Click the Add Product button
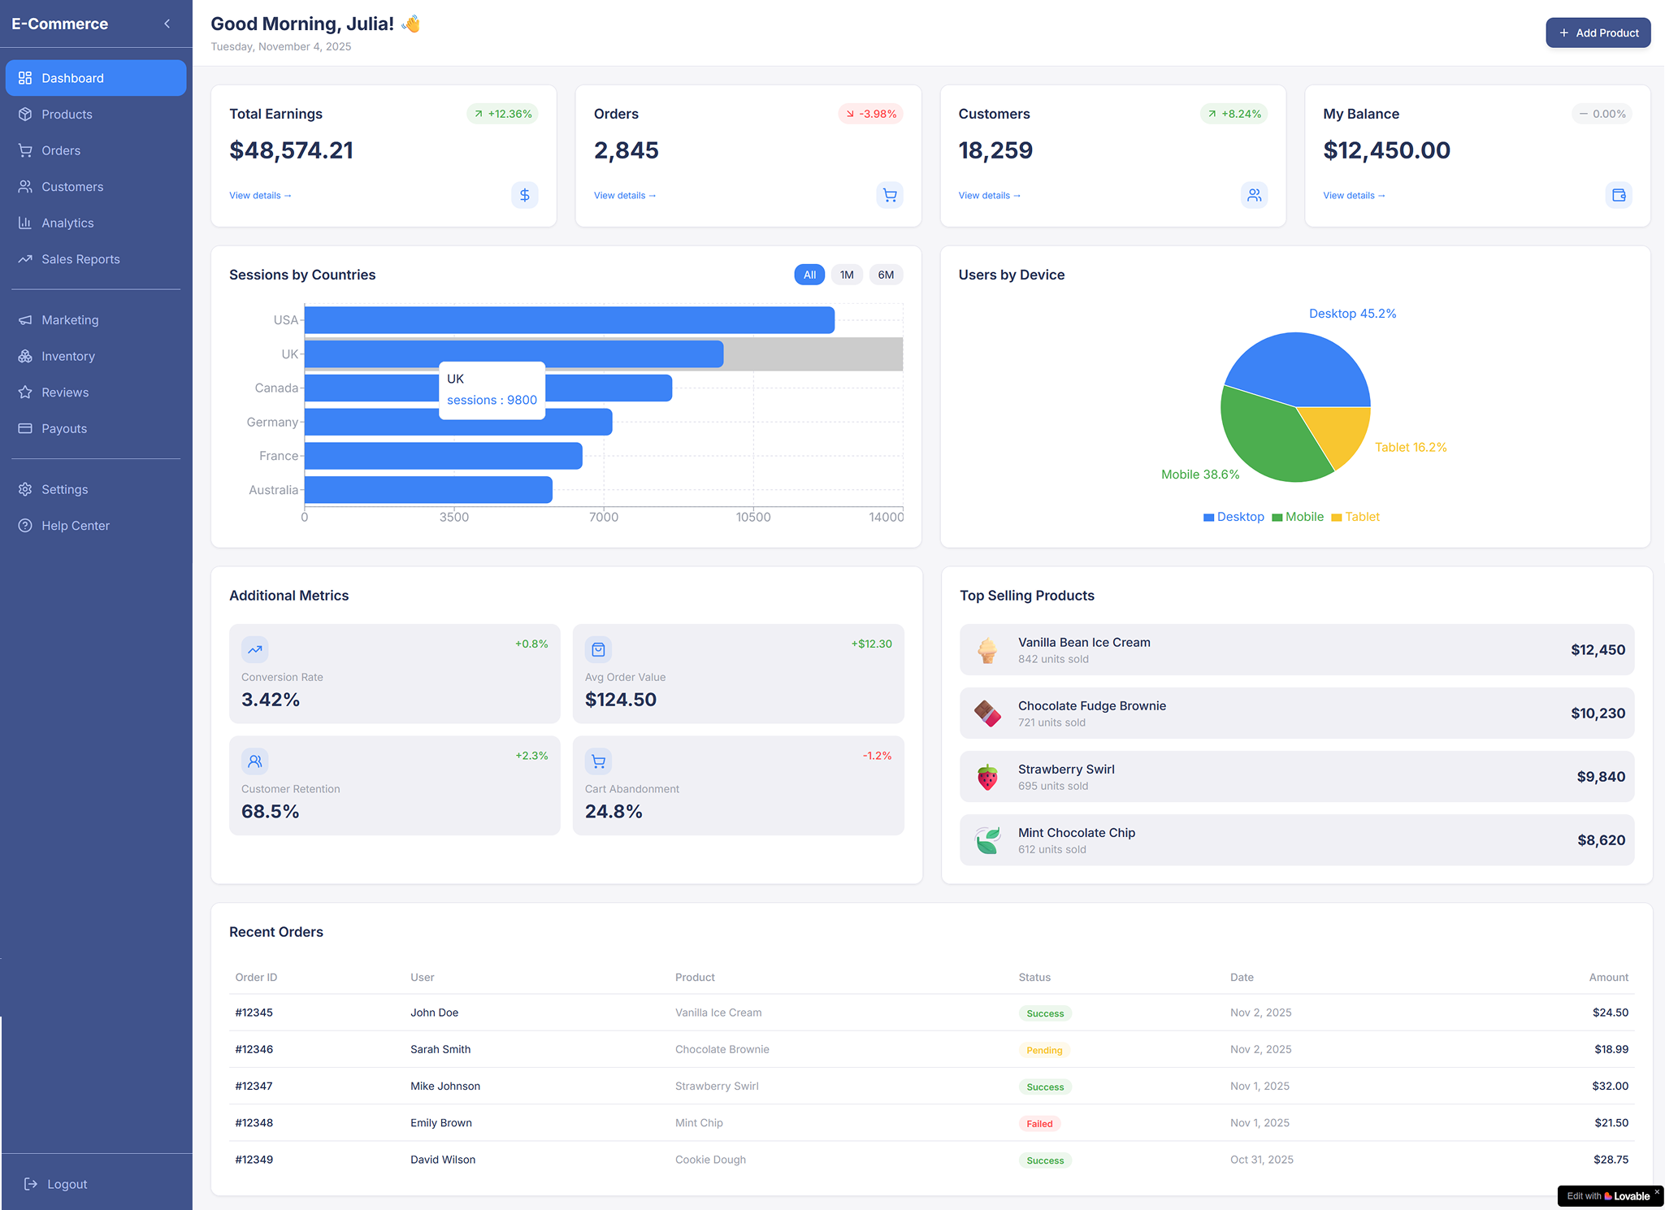 click(x=1598, y=33)
